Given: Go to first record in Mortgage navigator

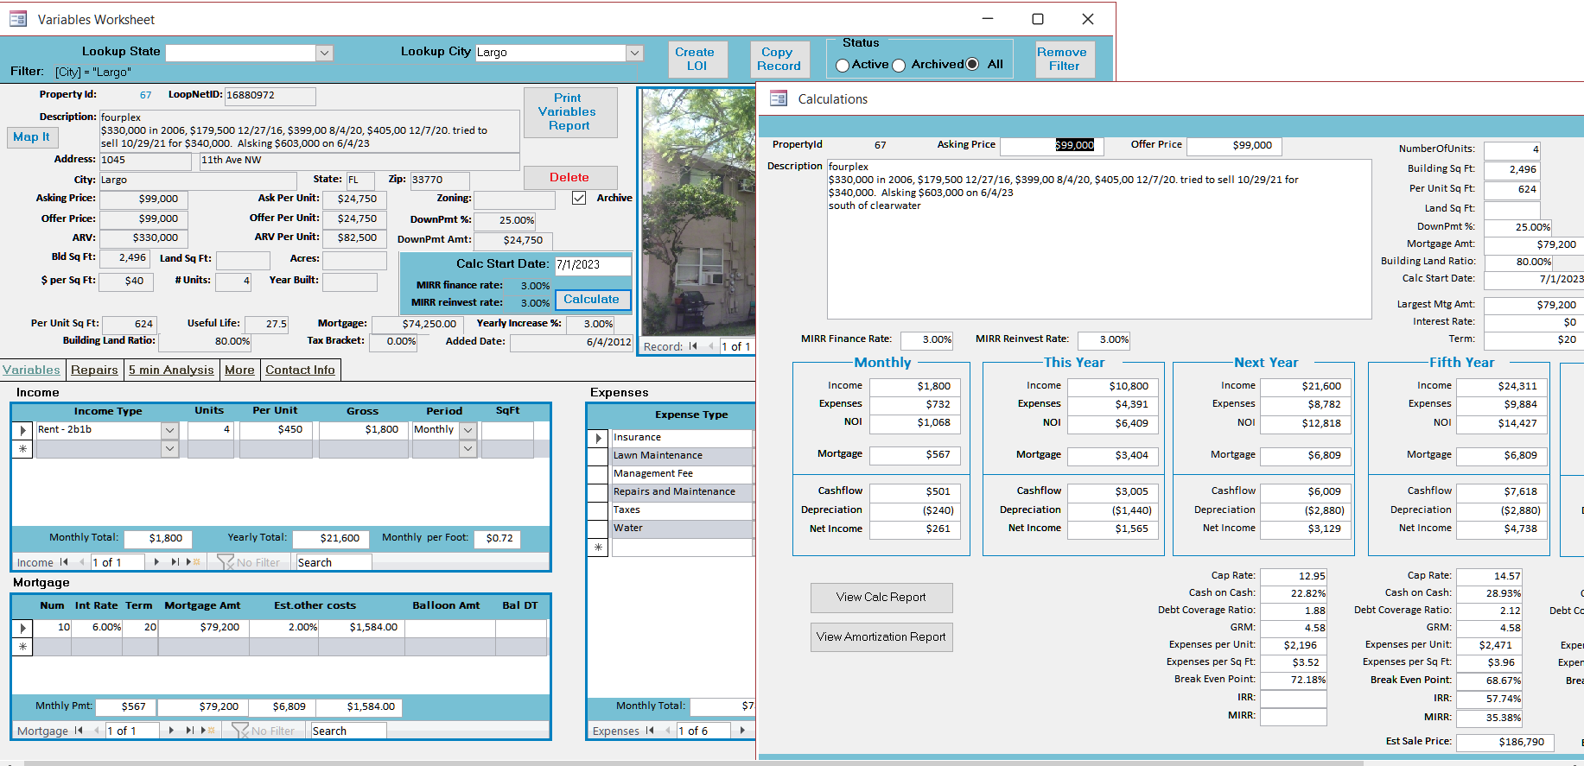Looking at the screenshot, I should pyautogui.click(x=79, y=731).
